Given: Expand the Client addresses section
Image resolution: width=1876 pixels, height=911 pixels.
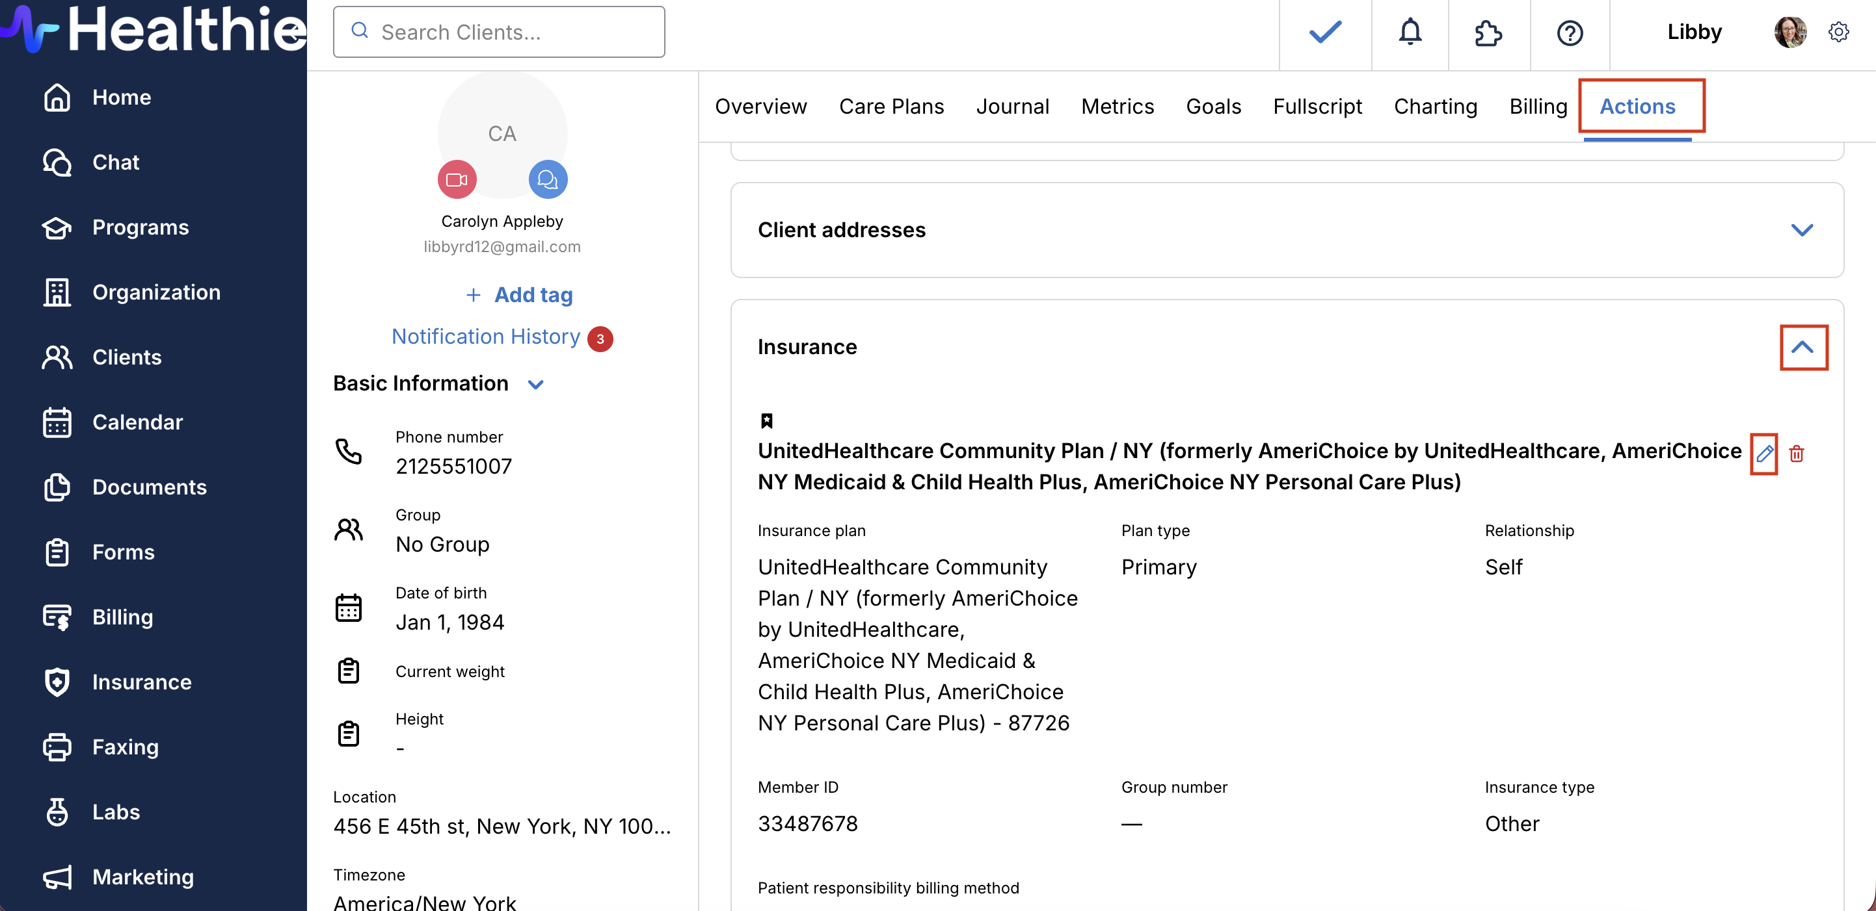Looking at the screenshot, I should click(1801, 230).
